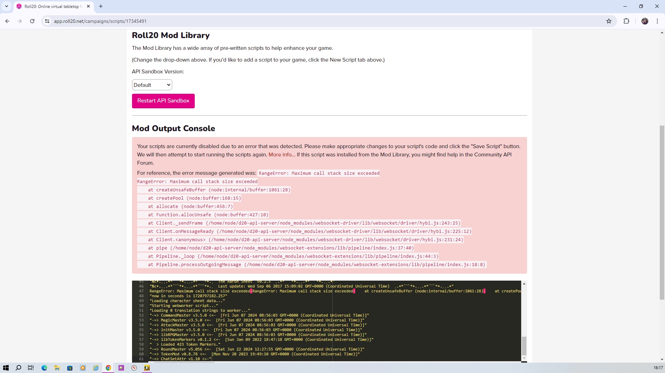
Task: Bookmark this page with star icon
Action: (609, 21)
